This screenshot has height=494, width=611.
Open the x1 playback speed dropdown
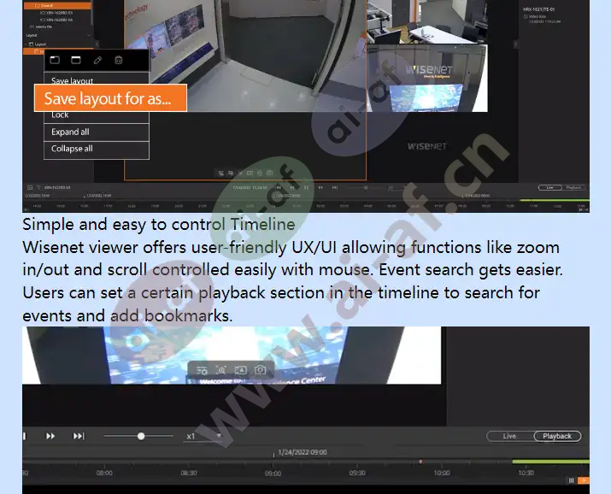(x=204, y=437)
